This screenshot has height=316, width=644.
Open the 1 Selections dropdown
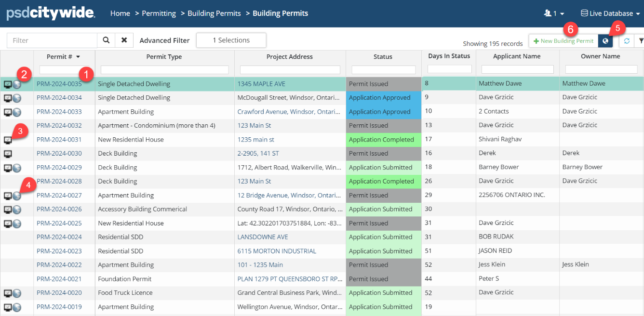(x=231, y=40)
